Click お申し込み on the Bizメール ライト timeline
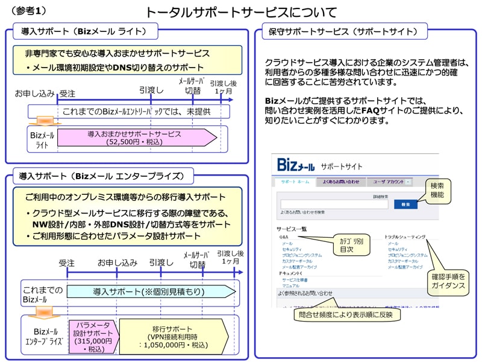The height and width of the screenshot is (362, 482). (35, 94)
